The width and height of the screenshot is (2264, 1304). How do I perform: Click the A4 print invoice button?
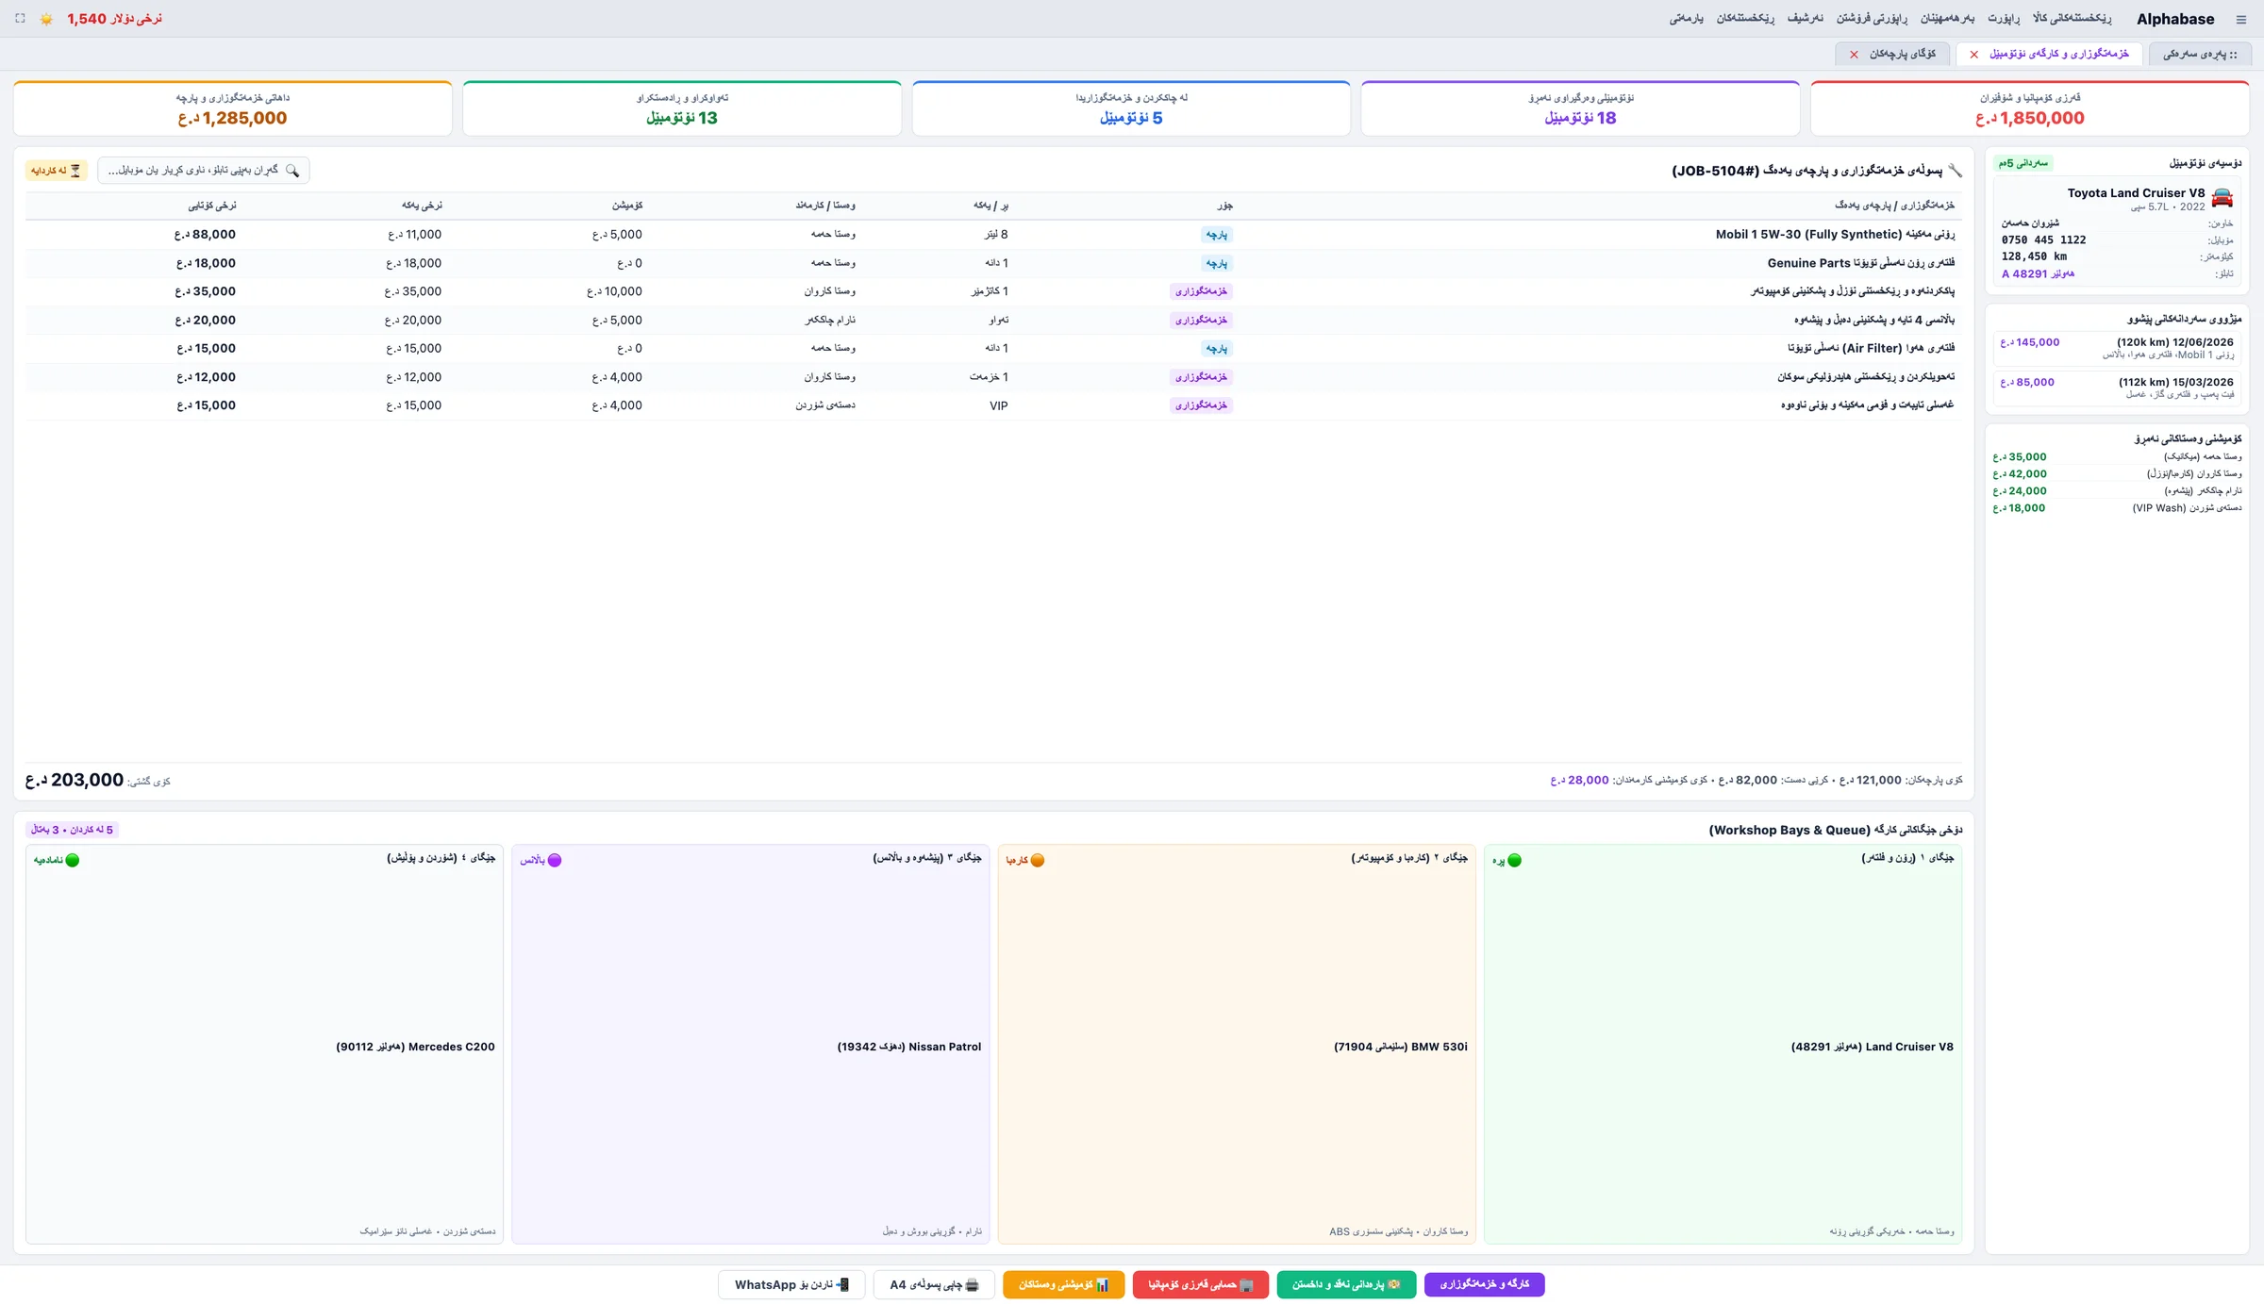(x=934, y=1284)
